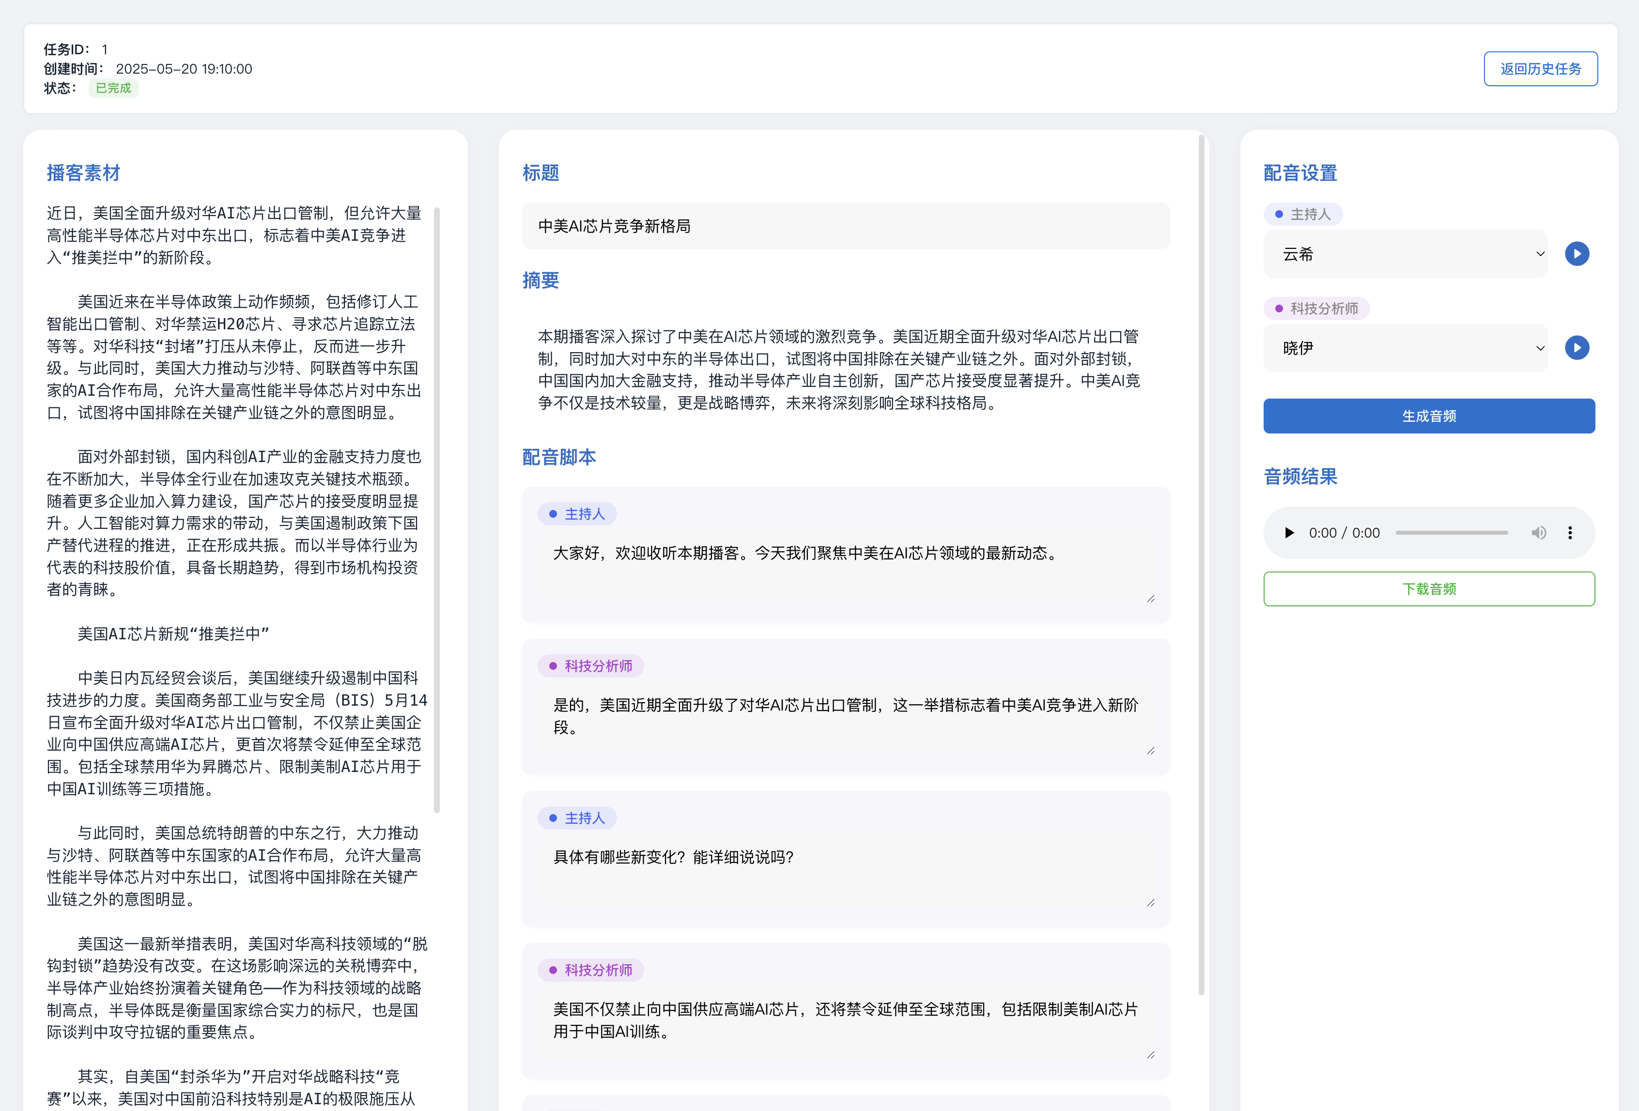The height and width of the screenshot is (1111, 1639).
Task: Edit the title field 中美AI芯片竞争新格局
Action: [x=846, y=226]
